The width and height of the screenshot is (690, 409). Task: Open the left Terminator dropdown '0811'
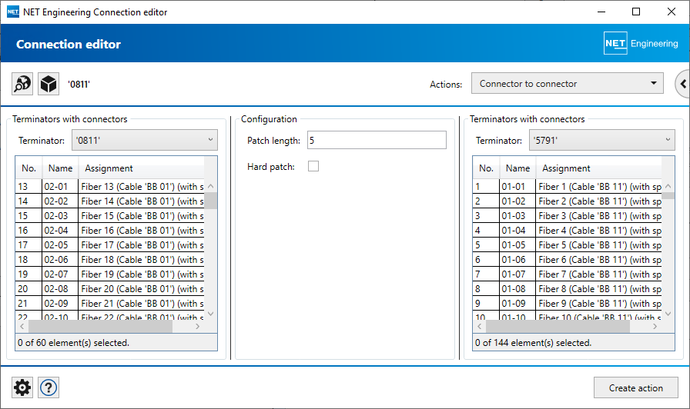[145, 140]
